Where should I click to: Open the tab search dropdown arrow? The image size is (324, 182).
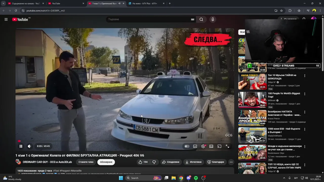point(3,4)
